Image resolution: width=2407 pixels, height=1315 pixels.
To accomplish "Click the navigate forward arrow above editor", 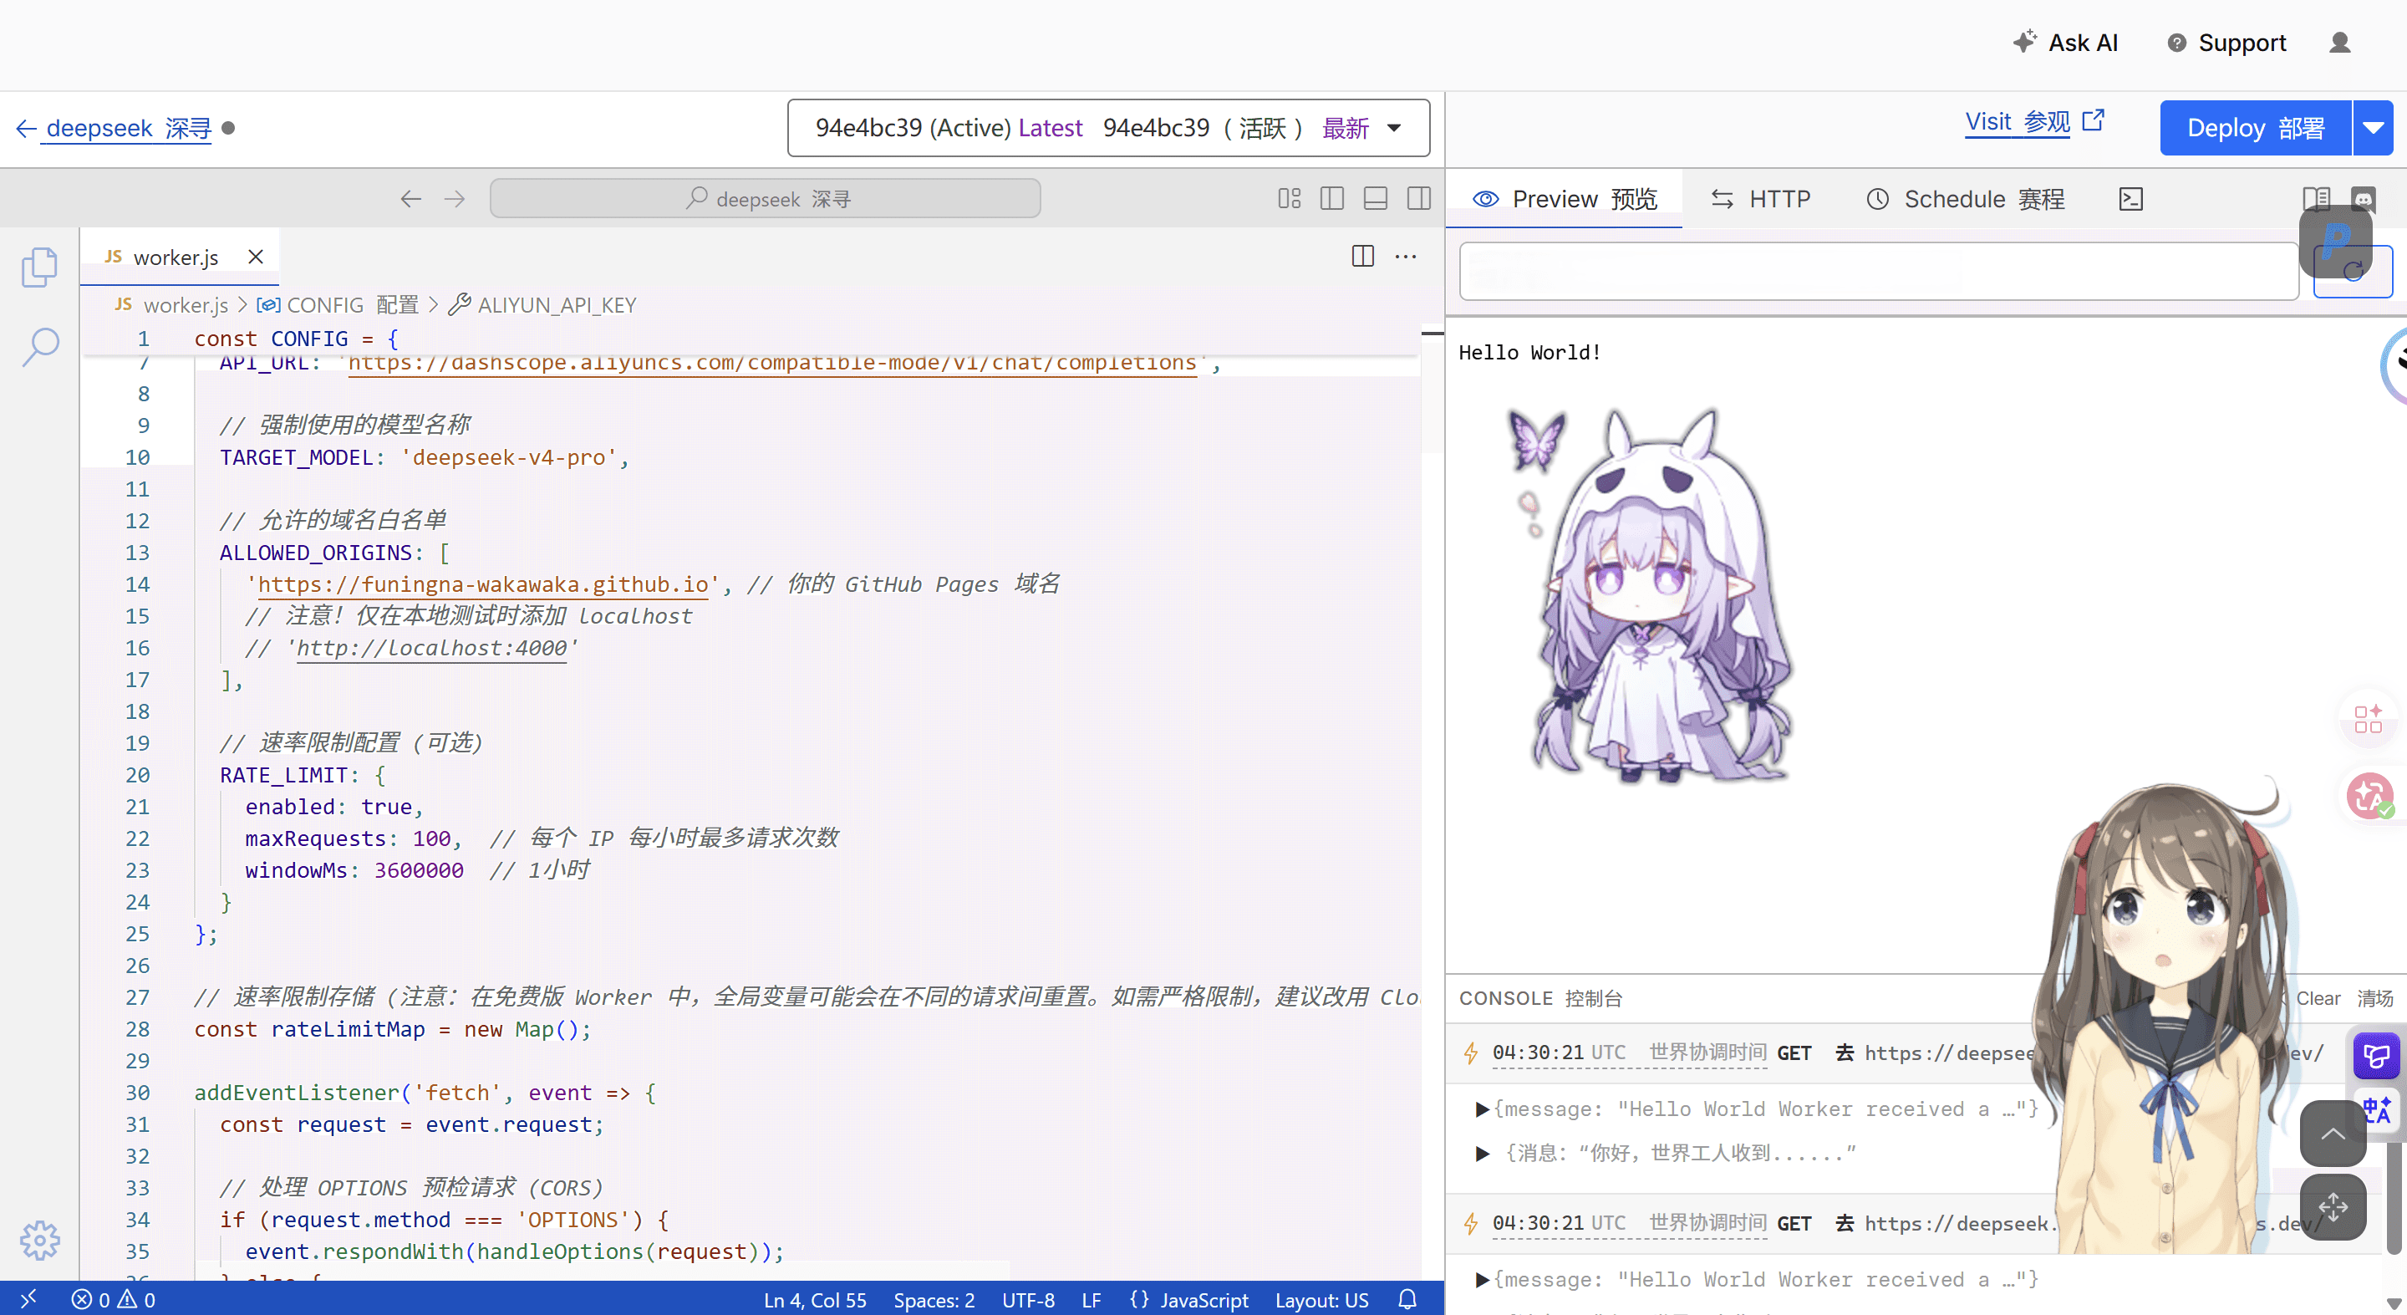I will 455,199.
